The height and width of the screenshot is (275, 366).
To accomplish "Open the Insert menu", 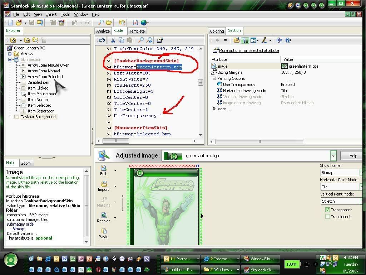I will coord(51,14).
